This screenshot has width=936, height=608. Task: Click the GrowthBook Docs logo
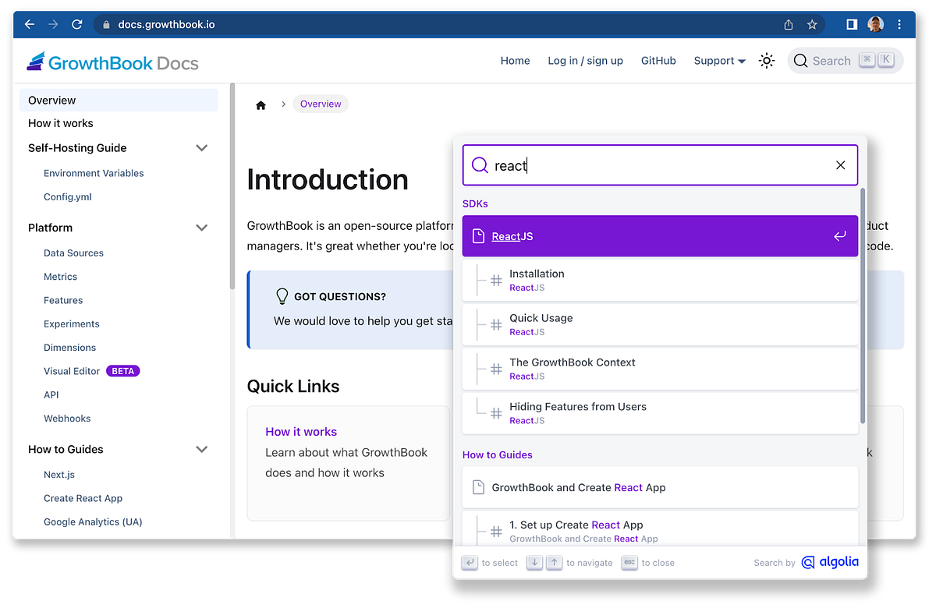(113, 61)
